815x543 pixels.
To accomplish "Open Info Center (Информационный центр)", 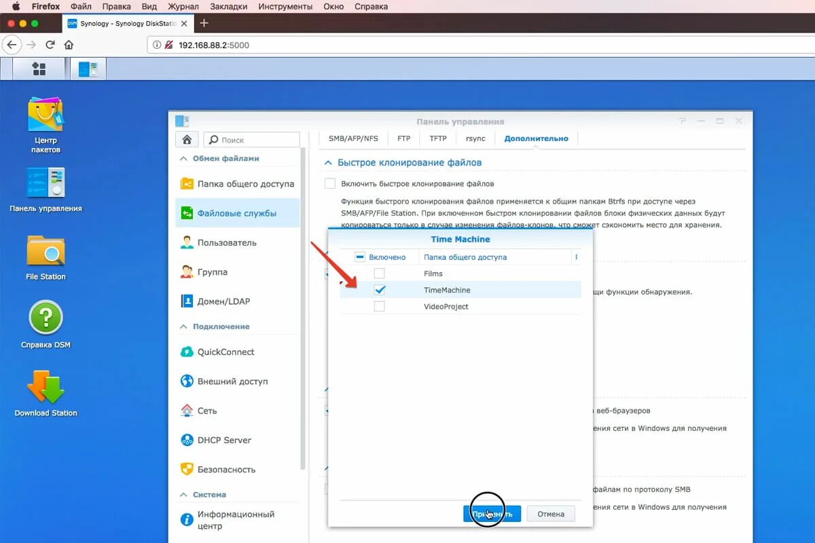I will (237, 520).
